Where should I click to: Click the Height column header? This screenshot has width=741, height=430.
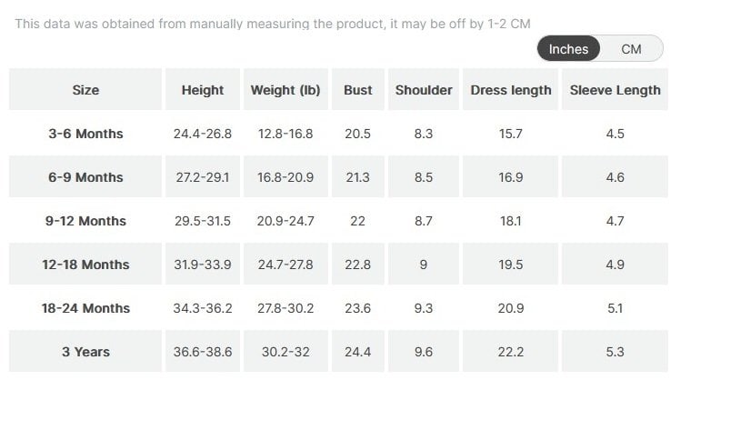point(202,90)
